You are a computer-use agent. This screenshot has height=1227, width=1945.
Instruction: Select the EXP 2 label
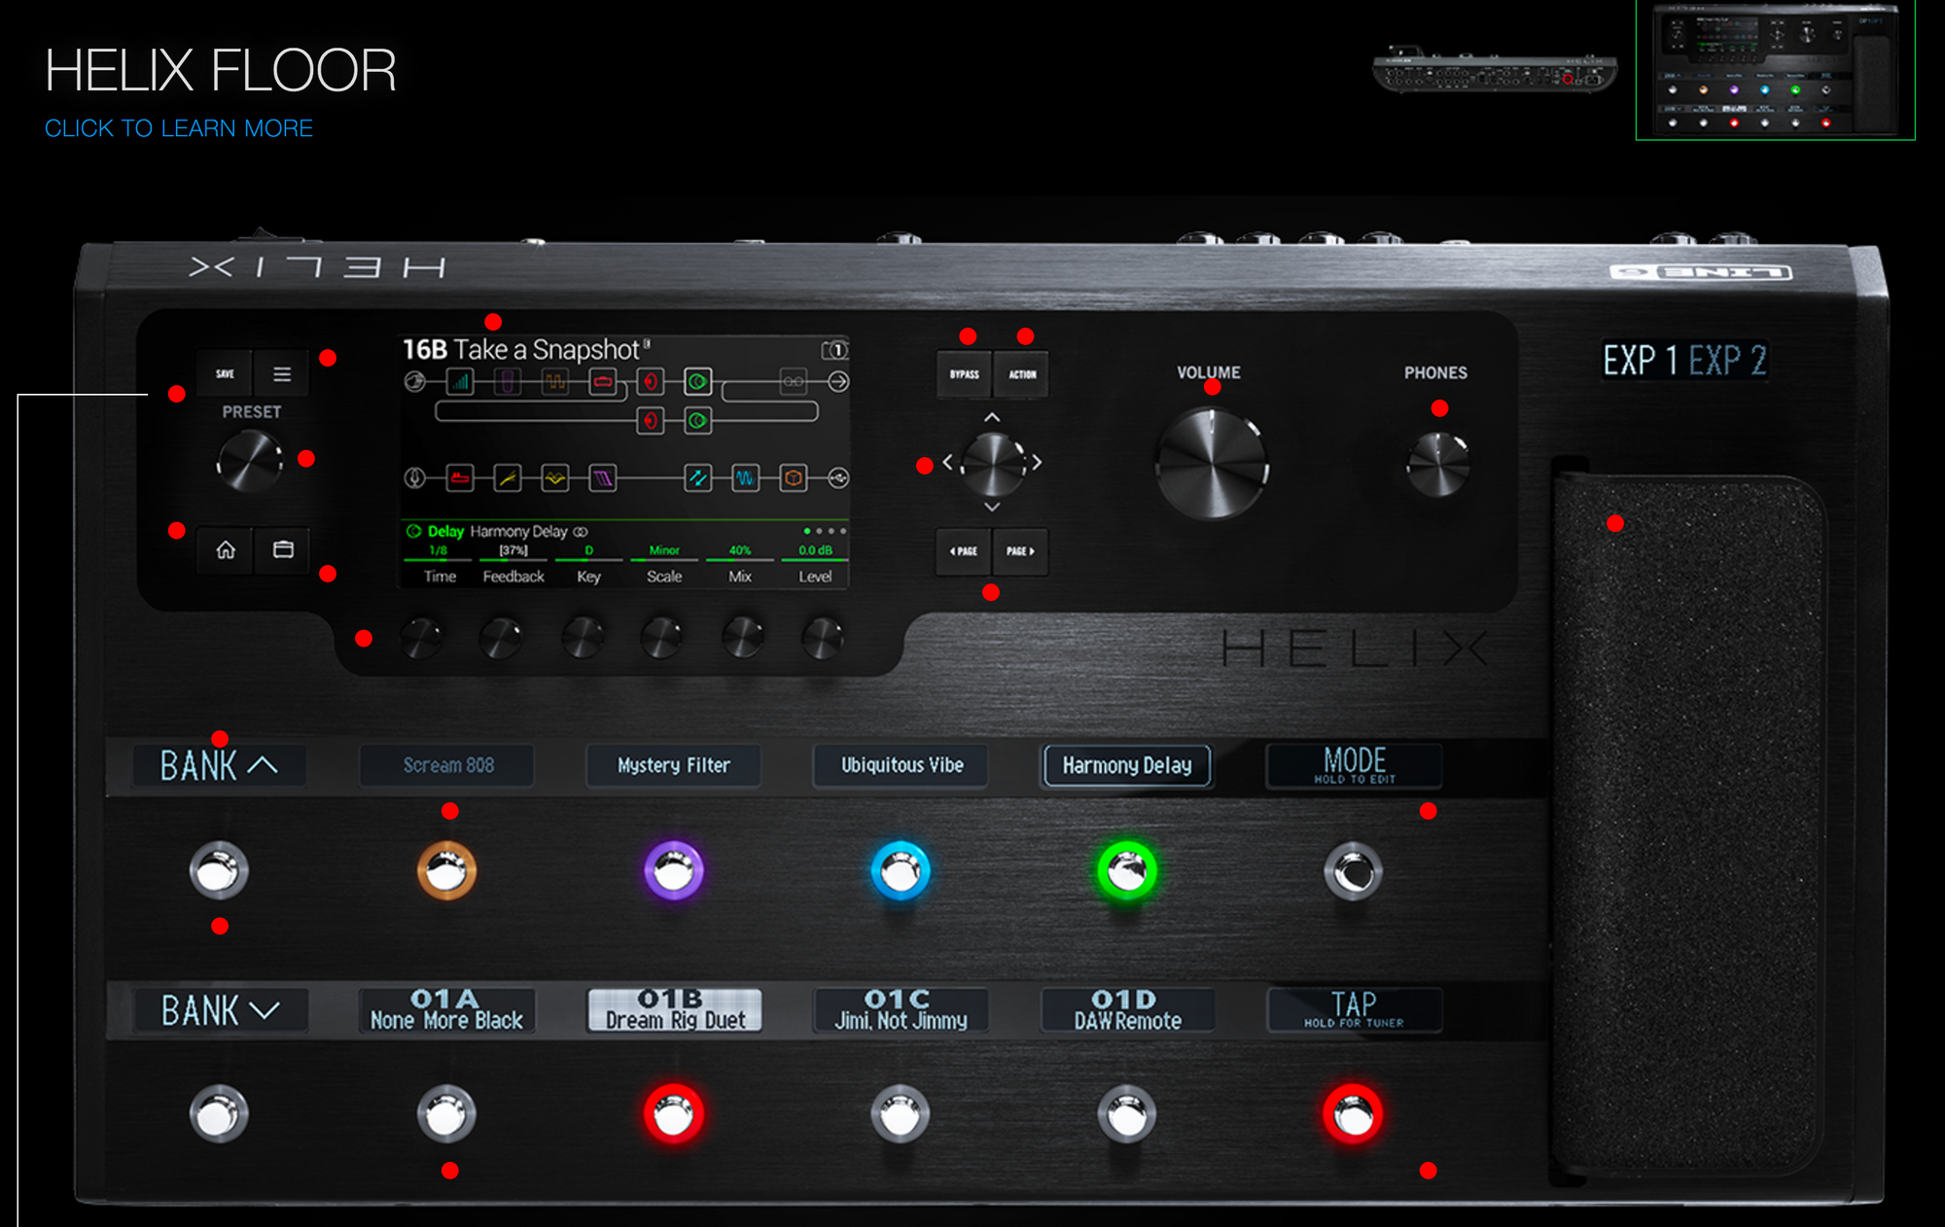[1727, 361]
